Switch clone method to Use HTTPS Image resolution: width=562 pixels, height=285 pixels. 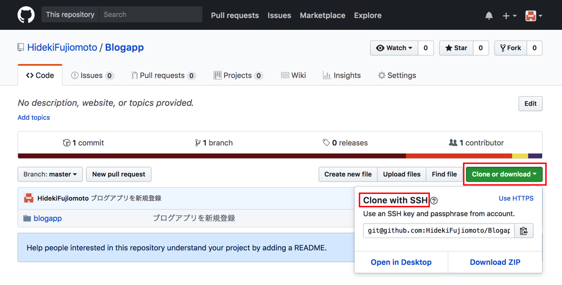coord(516,198)
